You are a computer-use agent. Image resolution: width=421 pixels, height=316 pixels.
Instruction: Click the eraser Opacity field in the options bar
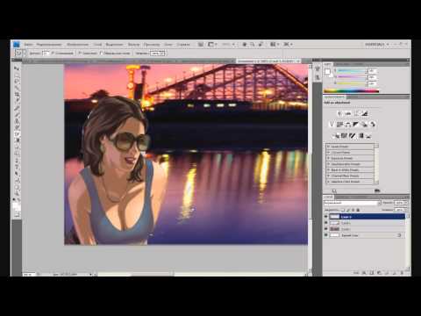pos(158,54)
